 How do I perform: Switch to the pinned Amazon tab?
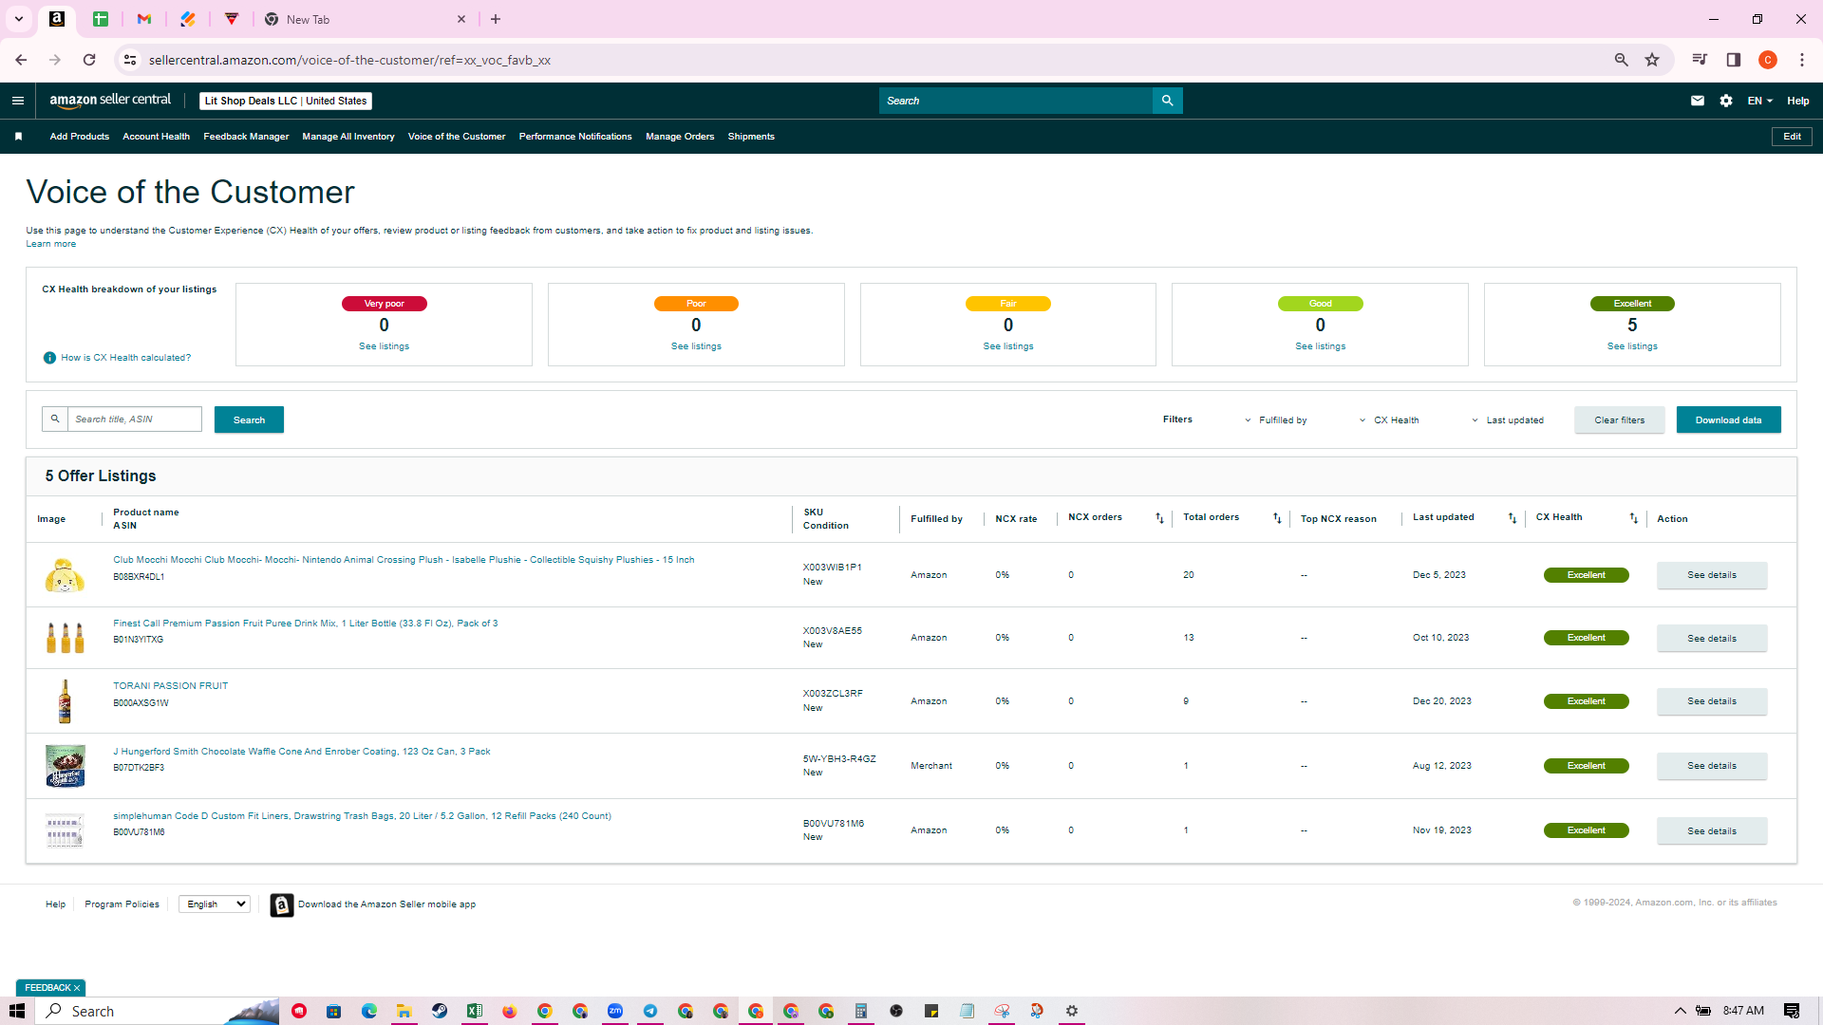pyautogui.click(x=57, y=19)
